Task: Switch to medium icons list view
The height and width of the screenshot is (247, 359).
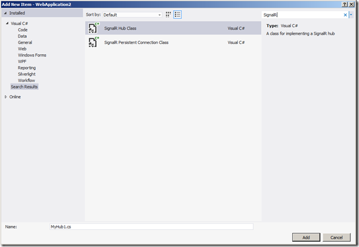Action: 178,15
